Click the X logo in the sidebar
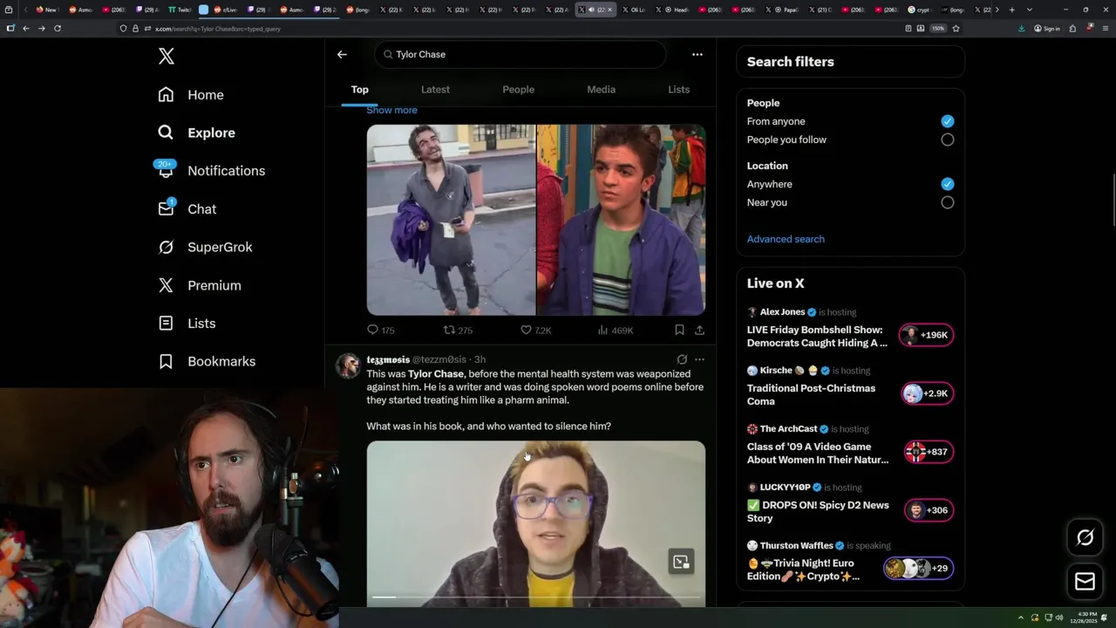 tap(167, 57)
